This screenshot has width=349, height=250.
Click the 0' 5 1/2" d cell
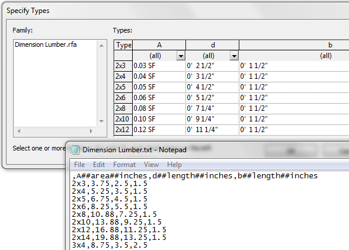[x=213, y=98]
